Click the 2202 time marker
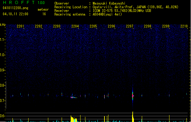191x122 pixels. tap(39, 26)
